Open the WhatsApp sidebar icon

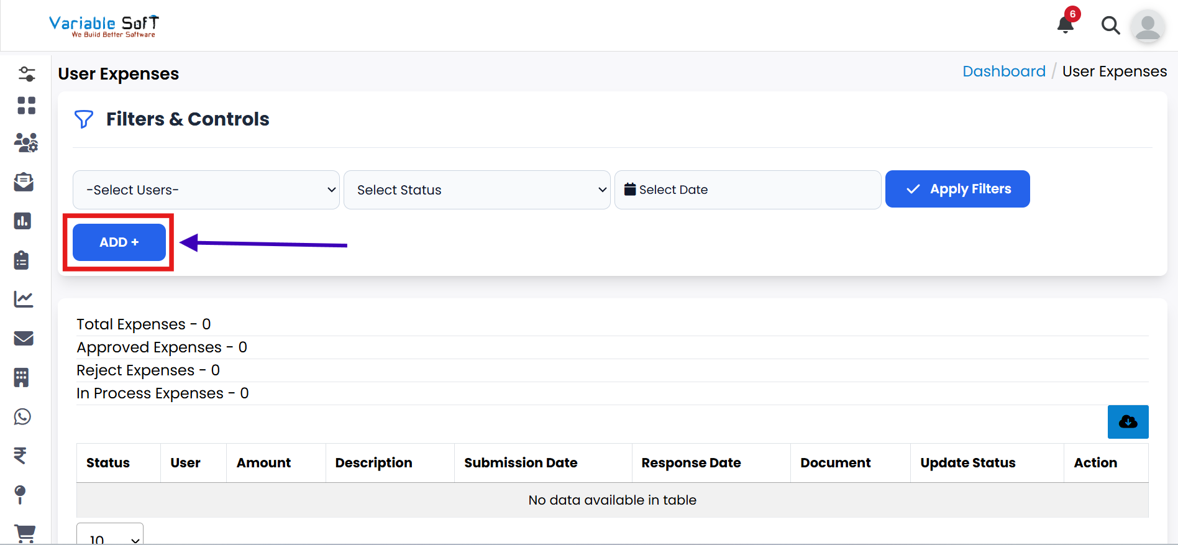coord(23,416)
